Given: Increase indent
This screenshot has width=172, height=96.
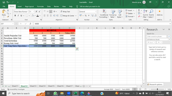Looking at the screenshot, I should tap(57, 15).
